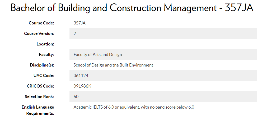
Task: Click the course code value 357JA
Action: (79, 23)
